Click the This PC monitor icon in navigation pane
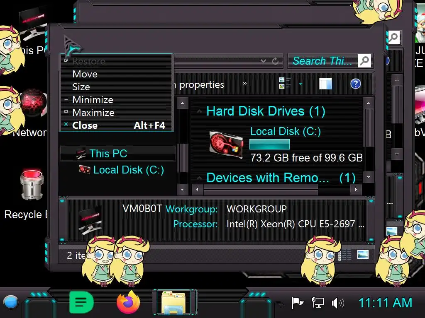This screenshot has width=425, height=318. point(81,154)
